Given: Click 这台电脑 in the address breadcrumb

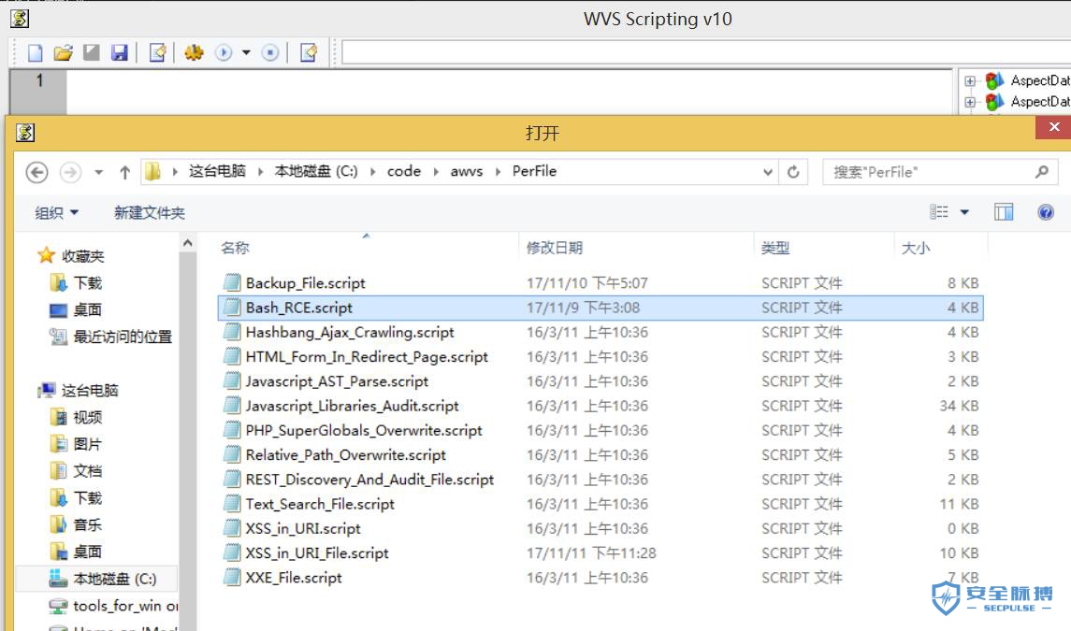Looking at the screenshot, I should 217,171.
